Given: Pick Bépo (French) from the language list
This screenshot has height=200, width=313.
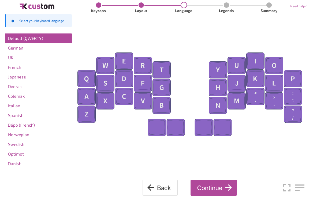Looking at the screenshot, I should 21,125.
